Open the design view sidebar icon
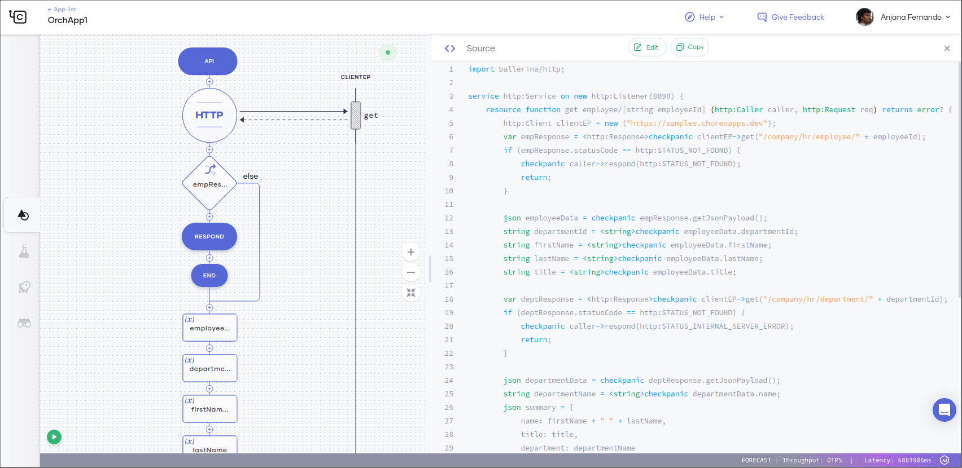Image resolution: width=962 pixels, height=468 pixels. click(23, 215)
